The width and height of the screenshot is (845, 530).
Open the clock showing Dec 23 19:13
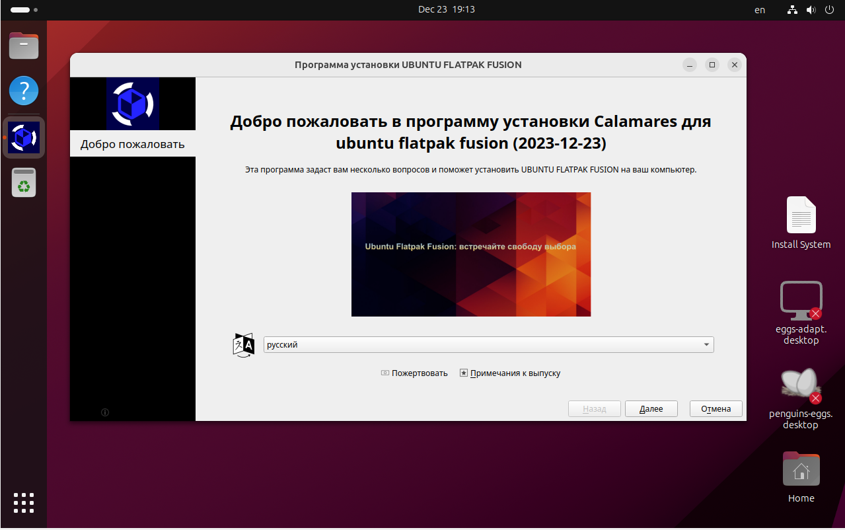447,10
